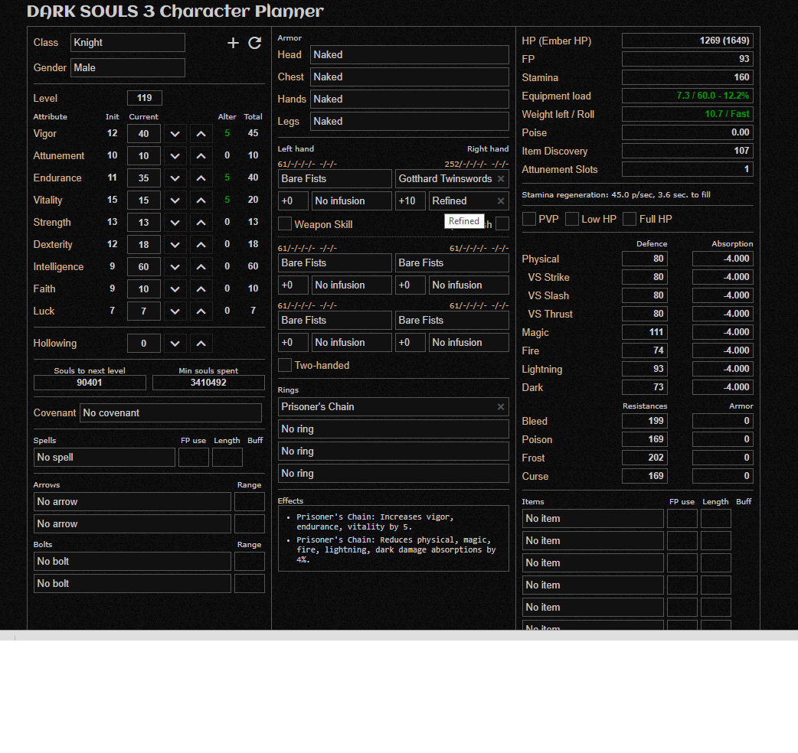Image resolution: width=798 pixels, height=753 pixels.
Task: Decrease Endurance with the down arrow
Action: point(175,178)
